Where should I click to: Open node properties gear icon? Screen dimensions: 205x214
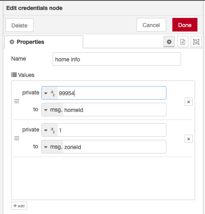point(169,41)
